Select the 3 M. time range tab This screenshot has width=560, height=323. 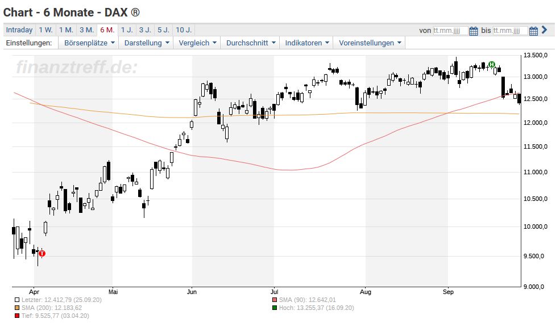(87, 30)
